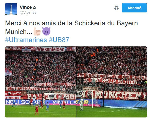Screen dimensions: 151x120
Task: Click the 'Ne sont pas la solution' banner
Action: [110, 81]
